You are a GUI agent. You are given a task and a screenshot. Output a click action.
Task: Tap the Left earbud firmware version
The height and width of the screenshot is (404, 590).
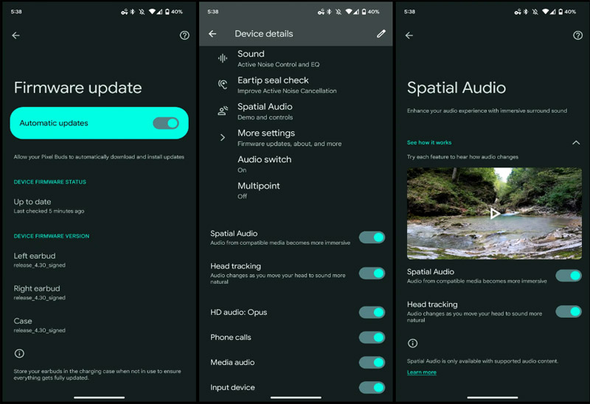[x=40, y=260]
